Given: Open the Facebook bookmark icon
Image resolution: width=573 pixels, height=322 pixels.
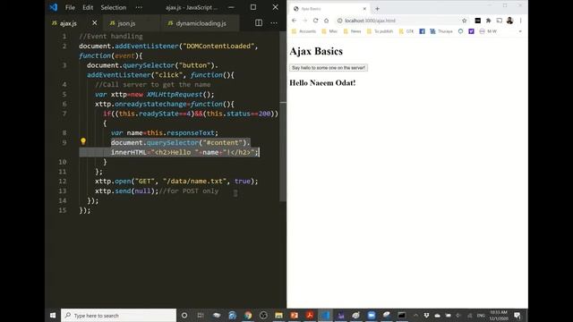Looking at the screenshot, I should click(422, 31).
